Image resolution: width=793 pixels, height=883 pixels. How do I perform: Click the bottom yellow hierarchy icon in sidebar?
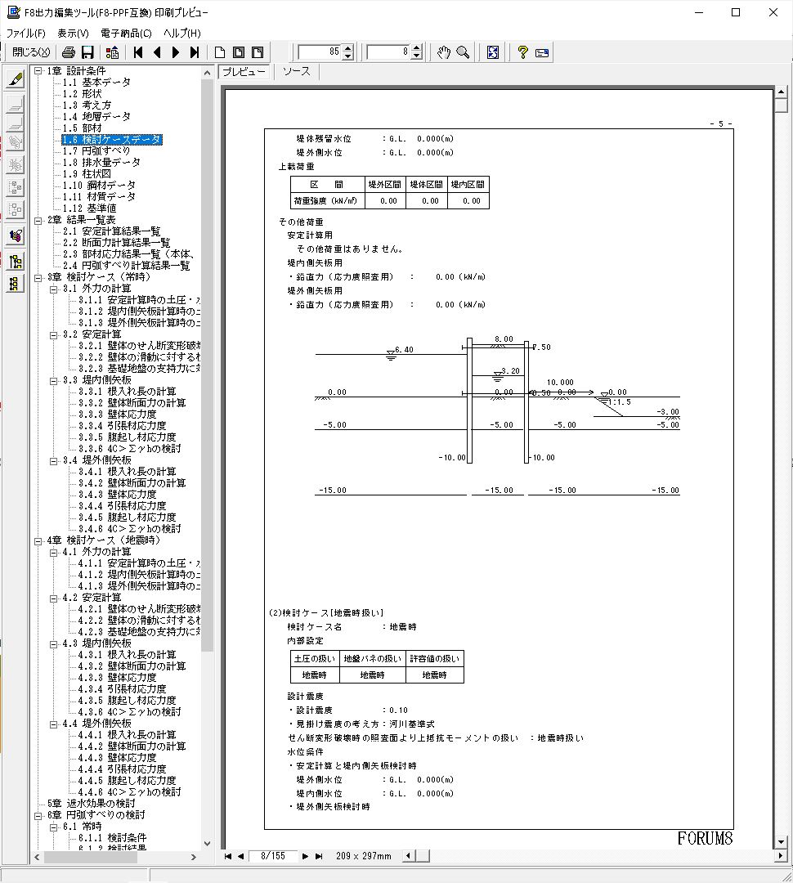click(16, 283)
